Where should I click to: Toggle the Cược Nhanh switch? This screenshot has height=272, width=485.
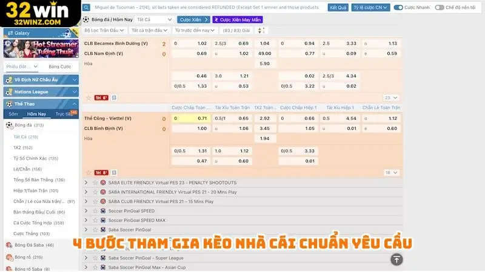398,7
